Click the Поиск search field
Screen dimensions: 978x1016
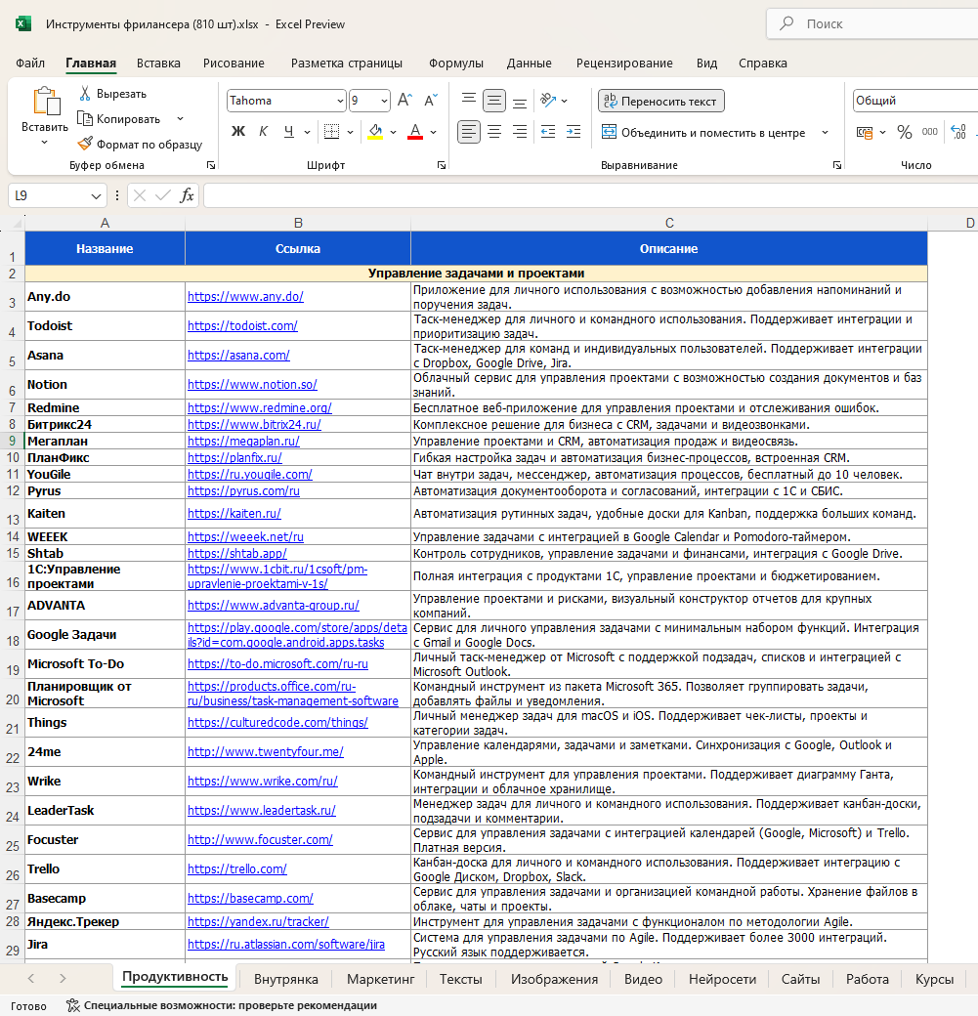pos(872,24)
